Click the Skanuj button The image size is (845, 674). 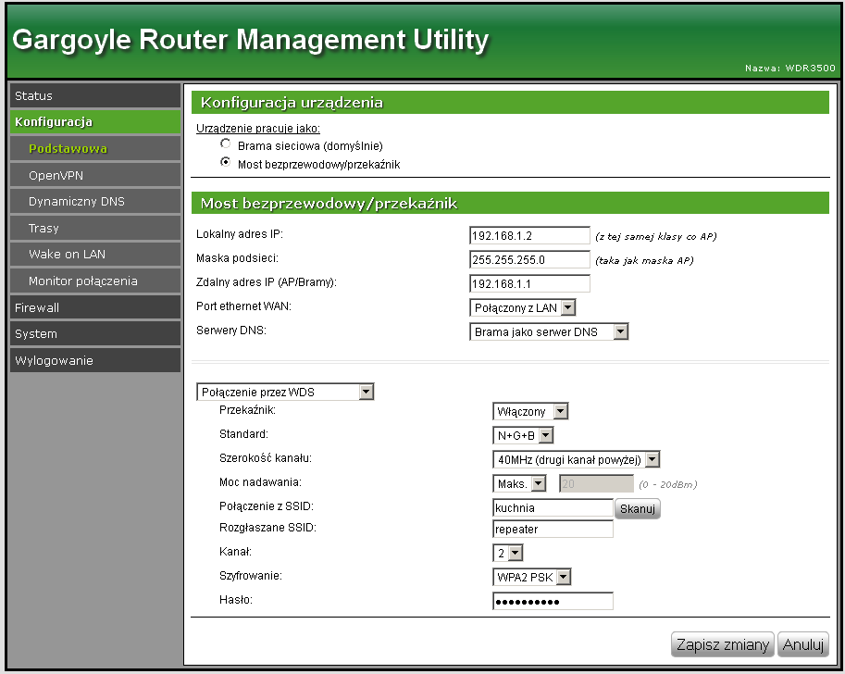638,508
